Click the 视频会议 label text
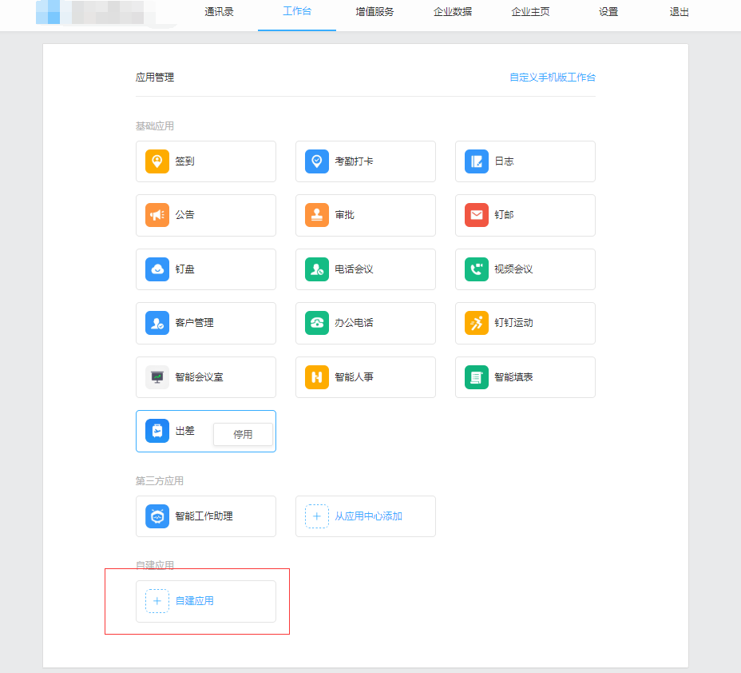Viewport: 741px width, 673px height. [513, 269]
